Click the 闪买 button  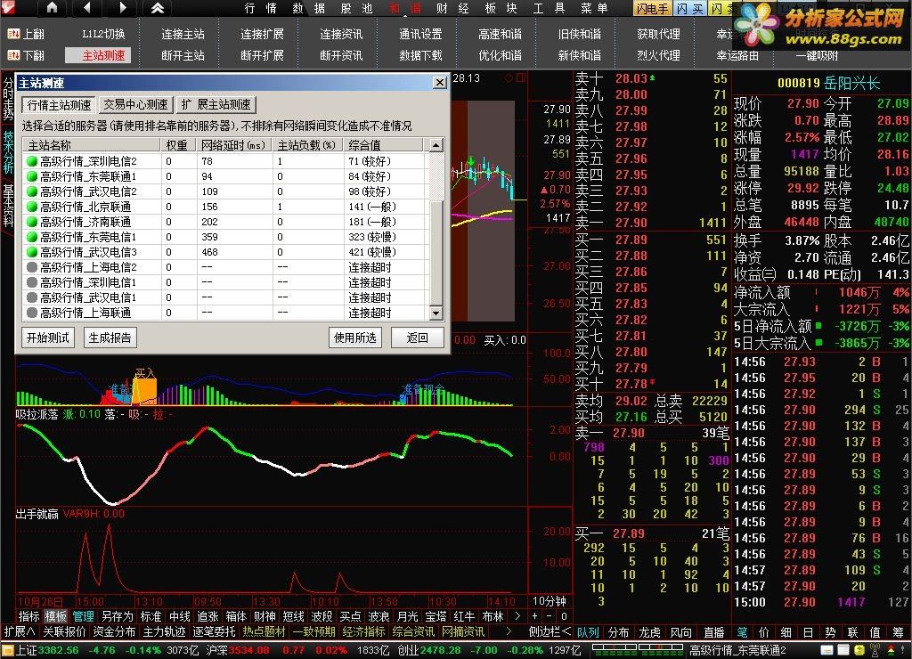point(690,8)
